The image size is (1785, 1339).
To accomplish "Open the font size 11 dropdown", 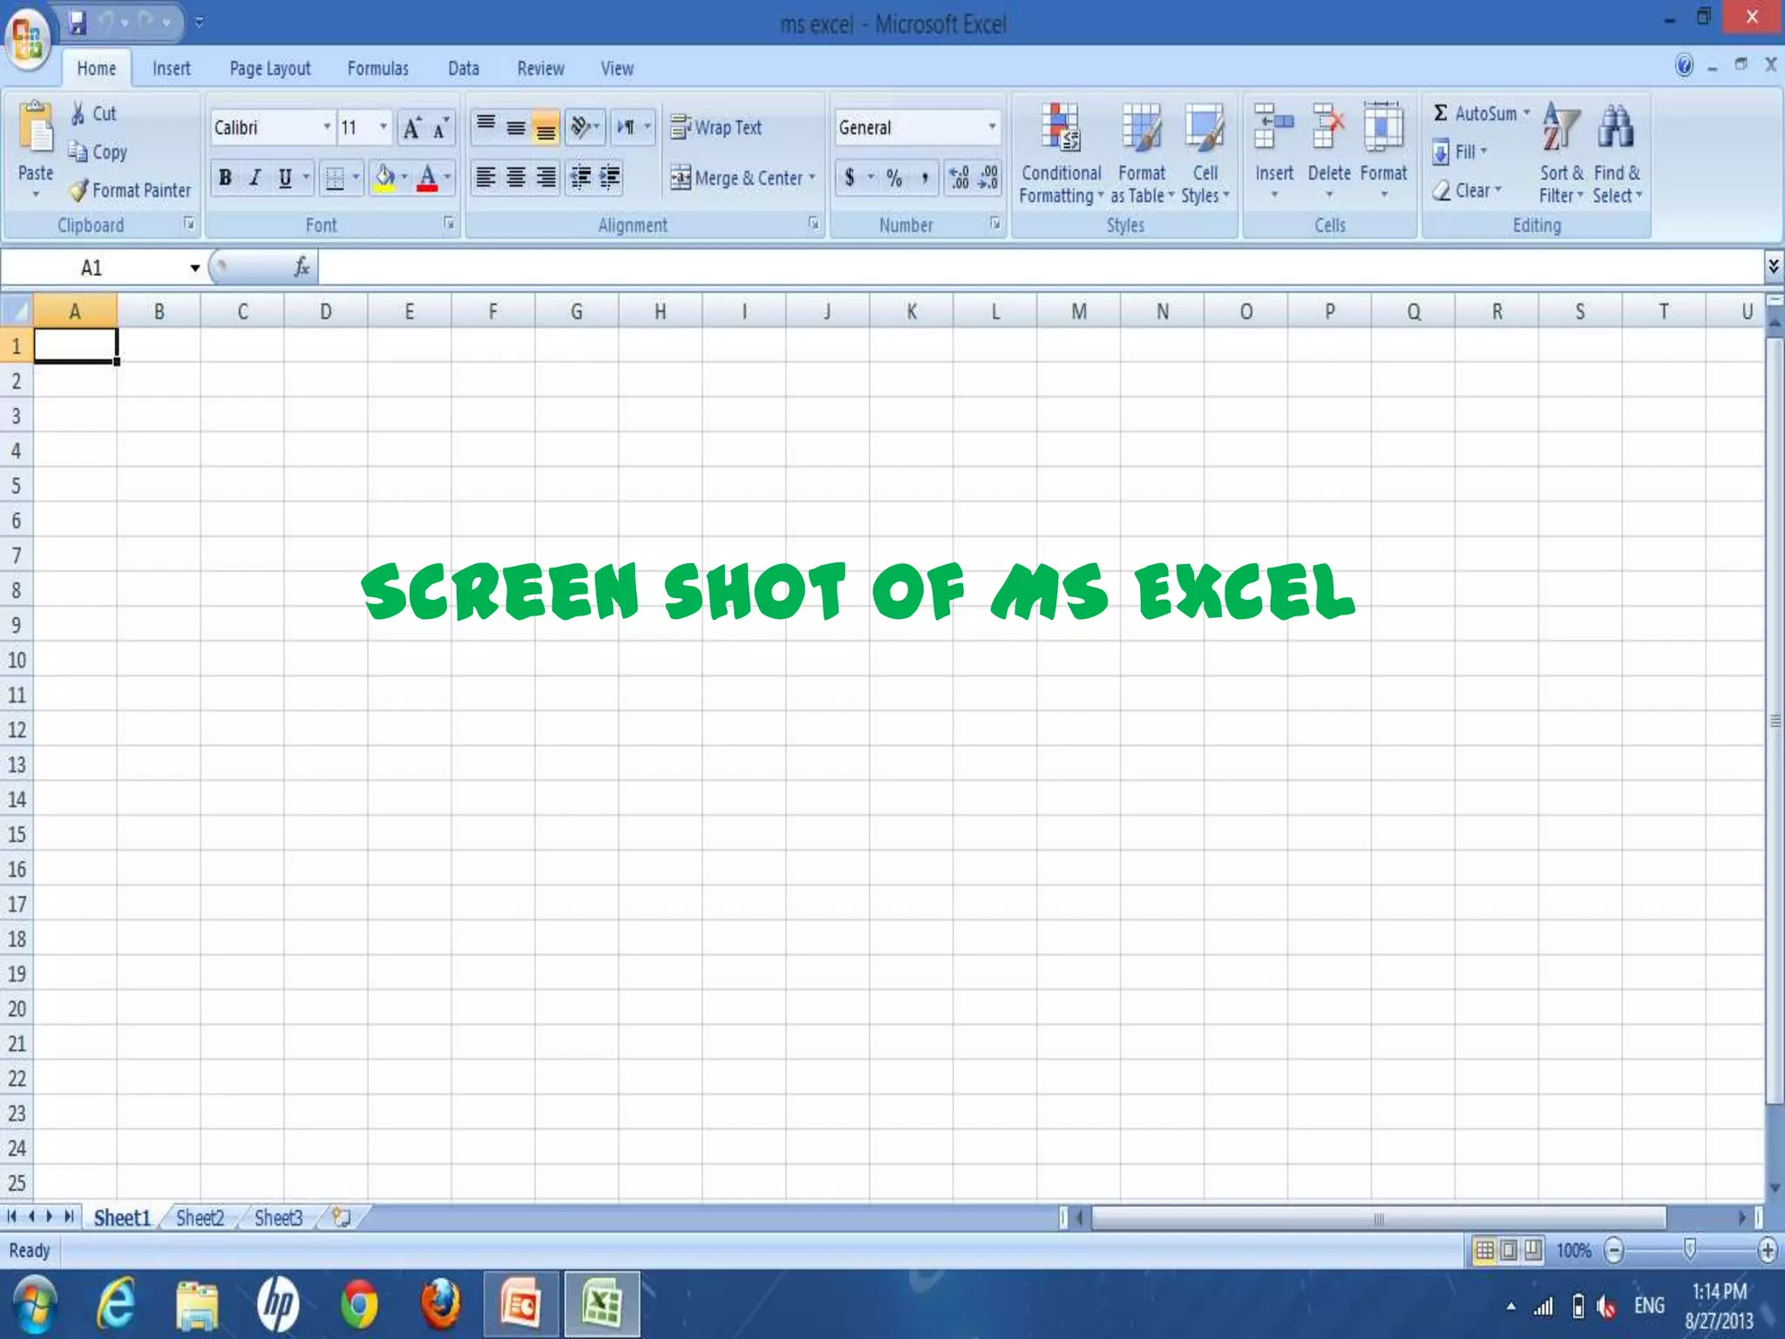I will pyautogui.click(x=383, y=127).
